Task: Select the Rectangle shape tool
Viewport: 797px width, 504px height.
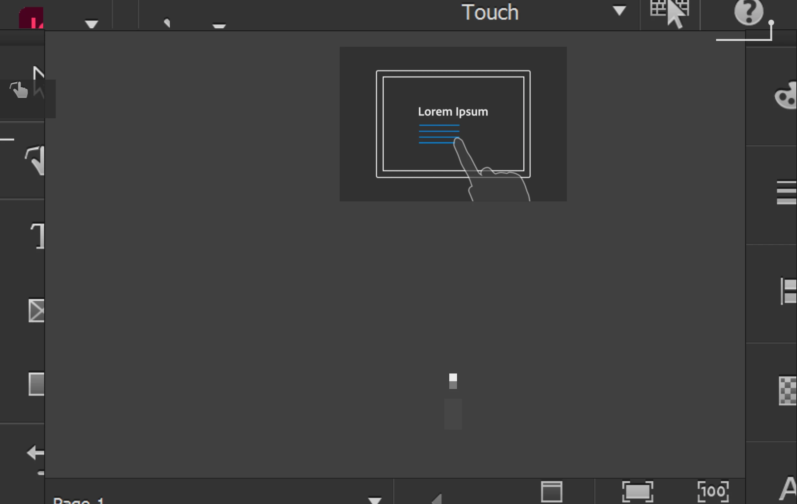Action: (x=37, y=384)
